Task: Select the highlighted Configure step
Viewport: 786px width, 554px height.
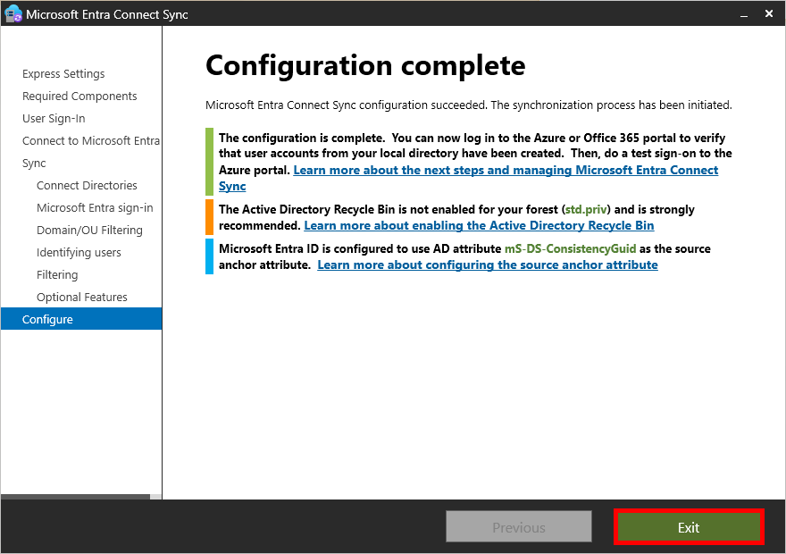Action: [47, 318]
